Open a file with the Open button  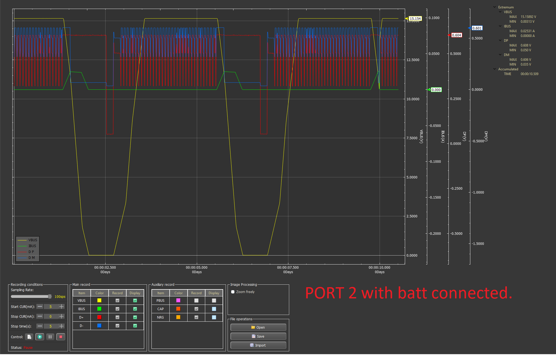(x=258, y=327)
